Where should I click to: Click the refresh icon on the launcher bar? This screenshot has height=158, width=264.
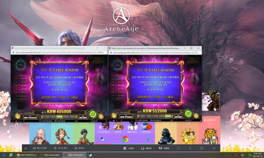(26, 148)
